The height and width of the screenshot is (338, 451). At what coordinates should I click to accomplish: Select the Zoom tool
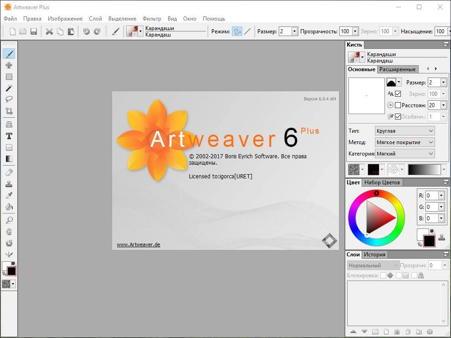coord(9,220)
